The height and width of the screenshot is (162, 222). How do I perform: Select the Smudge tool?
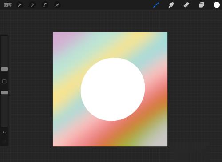click(x=171, y=5)
